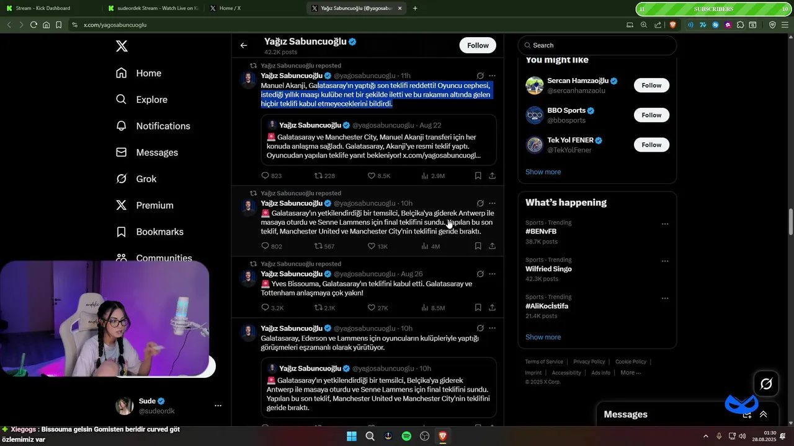The image size is (794, 446).
Task: Open more options for the #BENvFB trend
Action: (665, 224)
